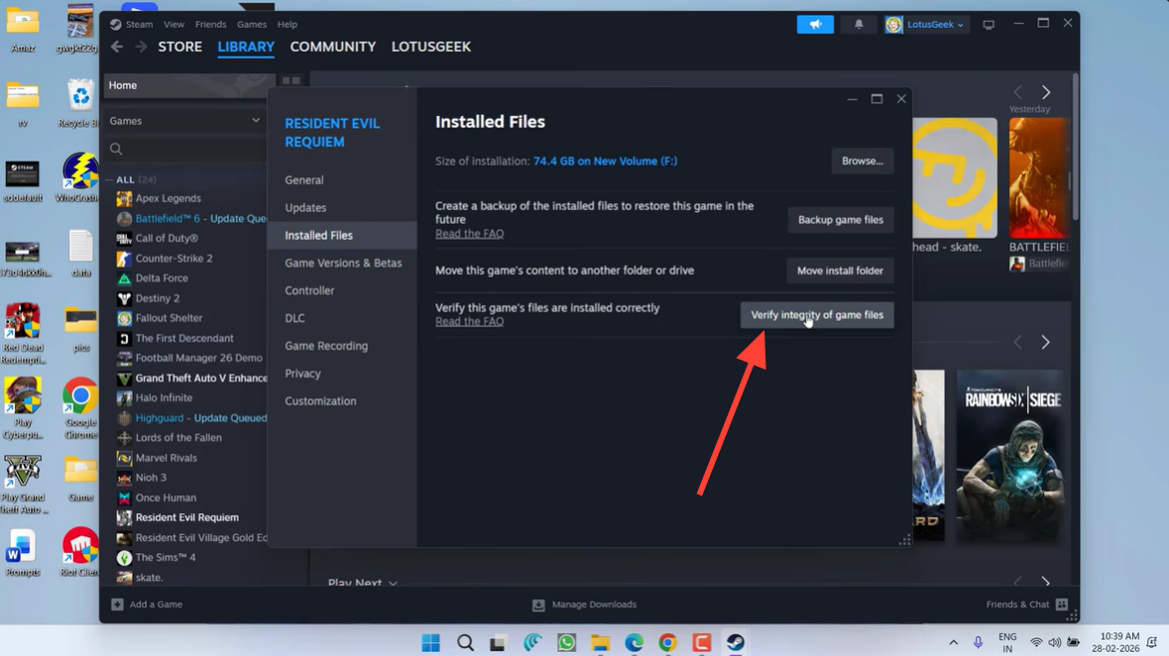This screenshot has width=1169, height=656.
Task: Click the Big Picture mode monitor icon
Action: [x=989, y=25]
